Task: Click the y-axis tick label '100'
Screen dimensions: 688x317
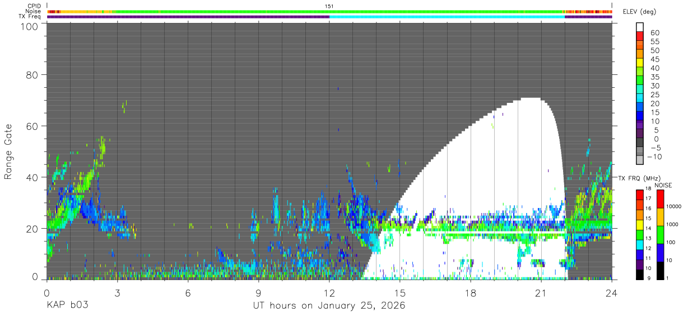Action: click(x=30, y=26)
